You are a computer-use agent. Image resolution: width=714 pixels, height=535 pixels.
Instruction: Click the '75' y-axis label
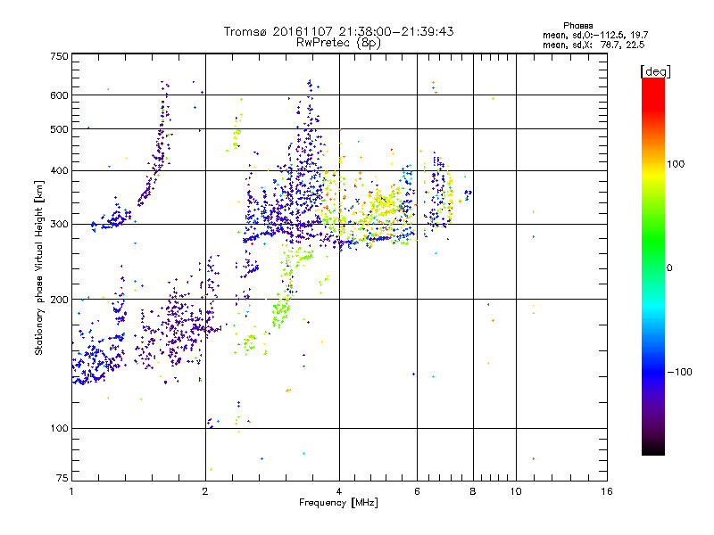tap(62, 478)
